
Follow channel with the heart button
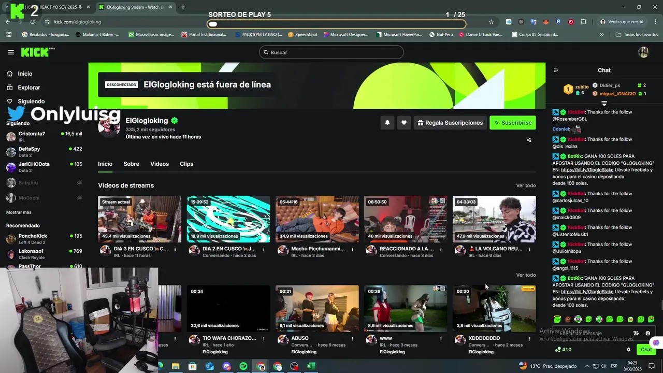pos(404,123)
